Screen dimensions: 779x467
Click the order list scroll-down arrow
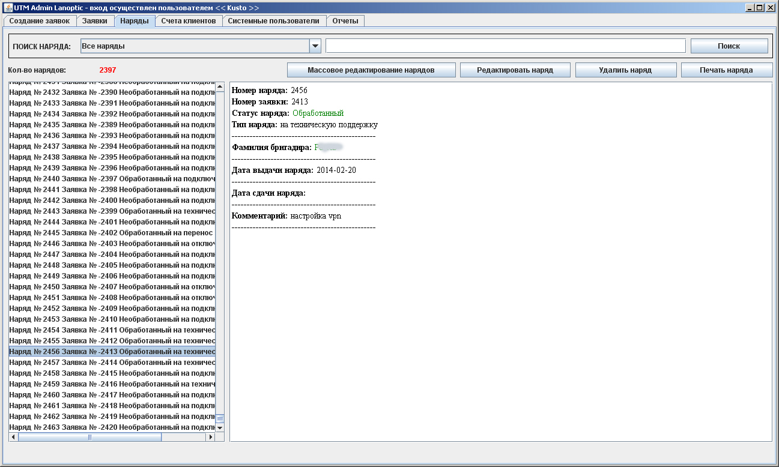(220, 427)
